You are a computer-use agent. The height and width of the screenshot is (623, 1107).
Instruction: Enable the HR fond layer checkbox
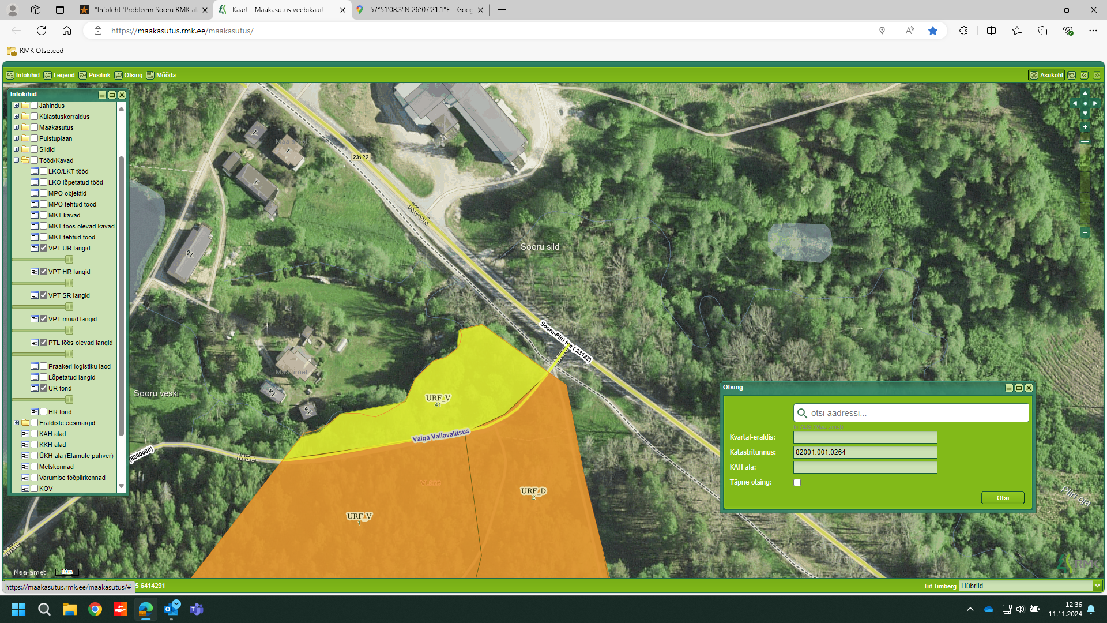click(44, 412)
